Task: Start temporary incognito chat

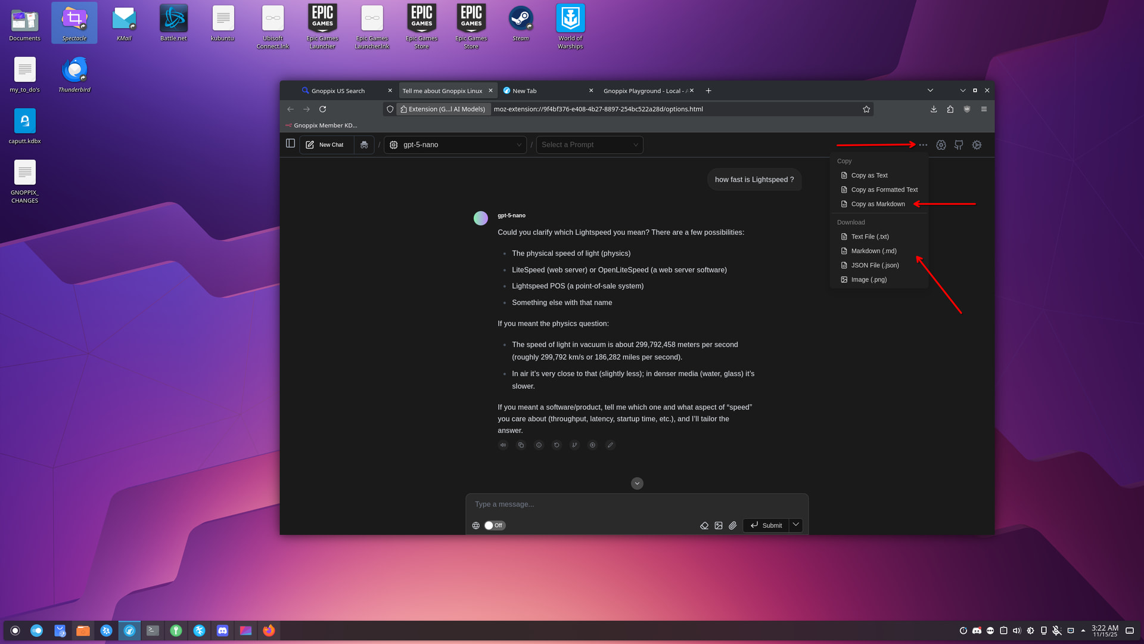Action: pos(364,145)
